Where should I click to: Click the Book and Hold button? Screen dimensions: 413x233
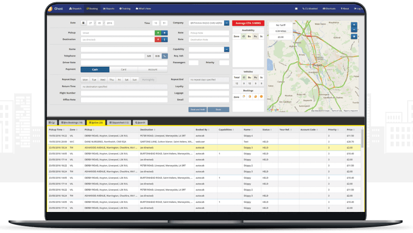197,109
